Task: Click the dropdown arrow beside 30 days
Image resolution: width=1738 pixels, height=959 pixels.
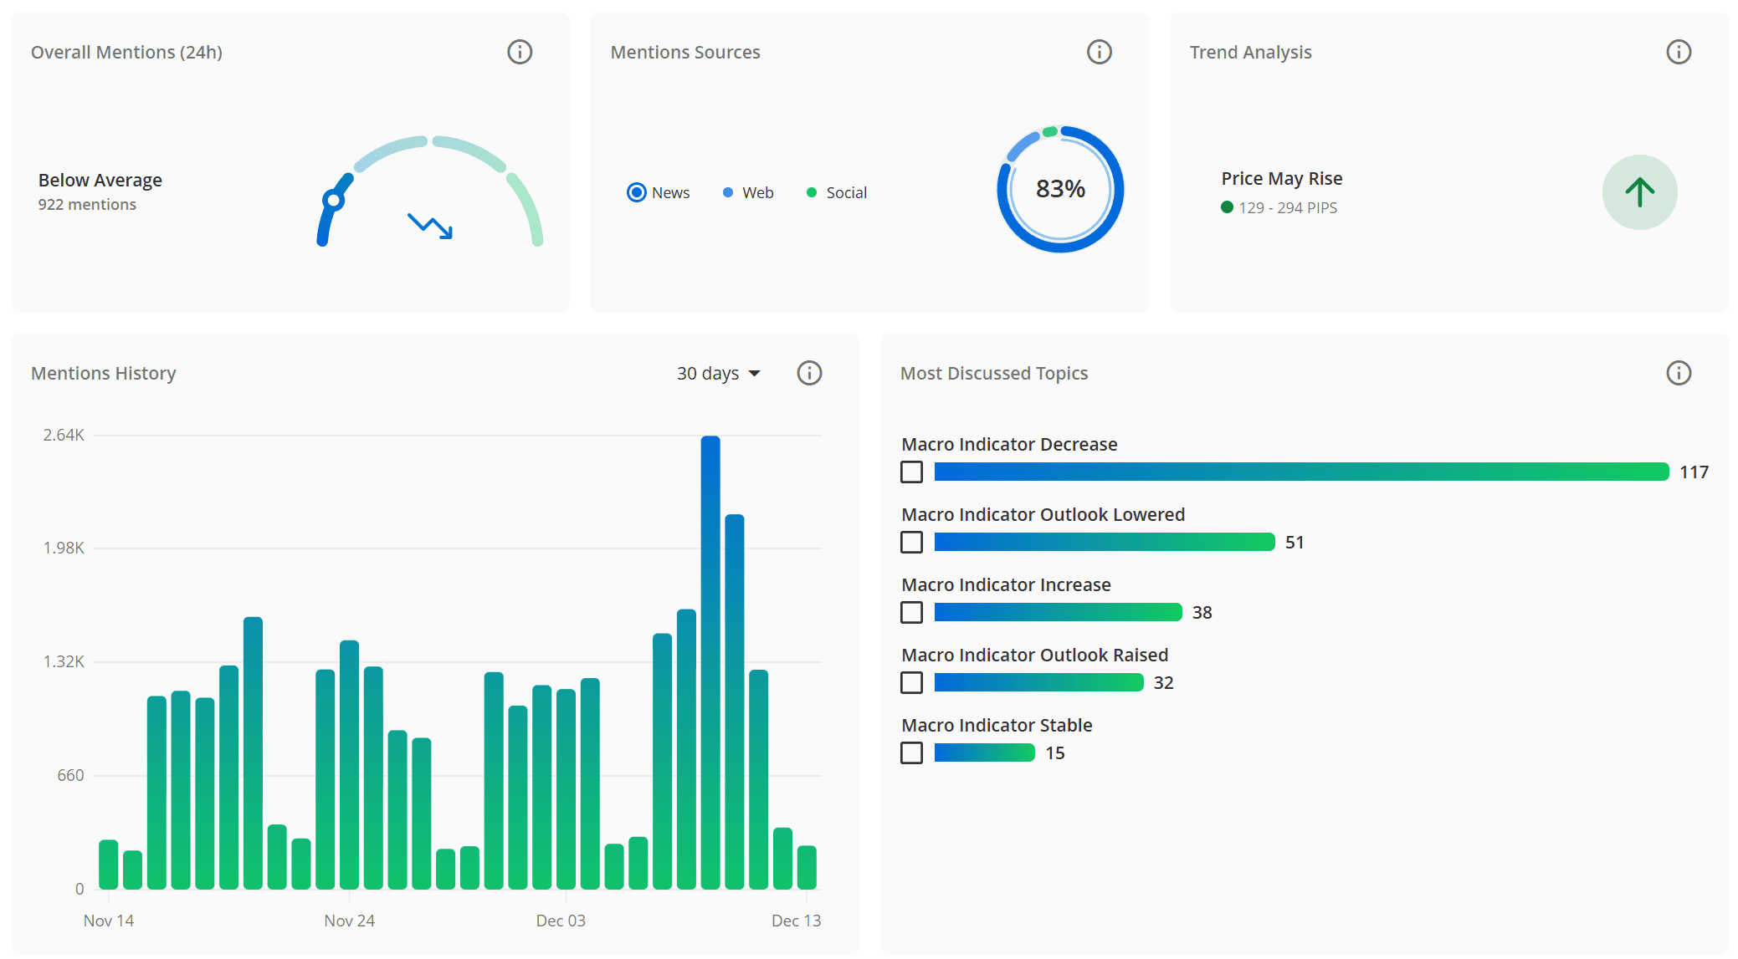Action: click(x=755, y=374)
